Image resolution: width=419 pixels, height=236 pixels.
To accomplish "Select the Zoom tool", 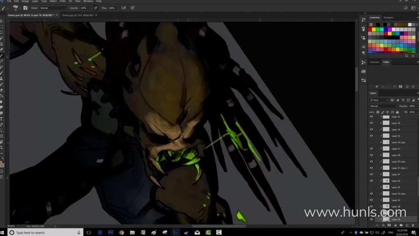I will (2, 147).
